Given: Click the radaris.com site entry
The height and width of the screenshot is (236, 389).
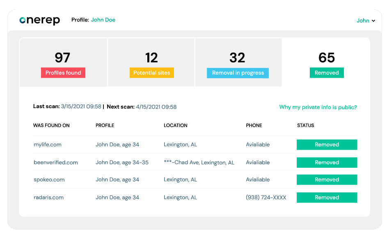Looking at the screenshot, I should (48, 197).
